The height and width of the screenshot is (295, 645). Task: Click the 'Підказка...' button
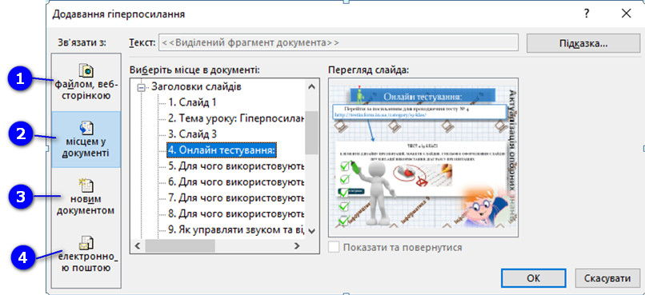pyautogui.click(x=583, y=43)
